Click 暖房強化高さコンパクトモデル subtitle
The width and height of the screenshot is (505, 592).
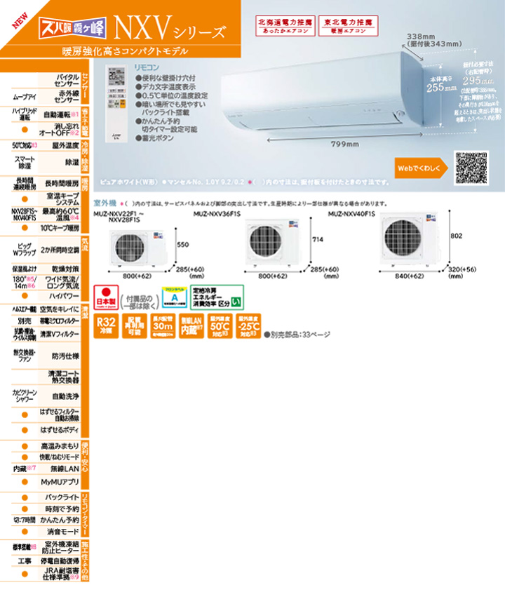(x=125, y=51)
